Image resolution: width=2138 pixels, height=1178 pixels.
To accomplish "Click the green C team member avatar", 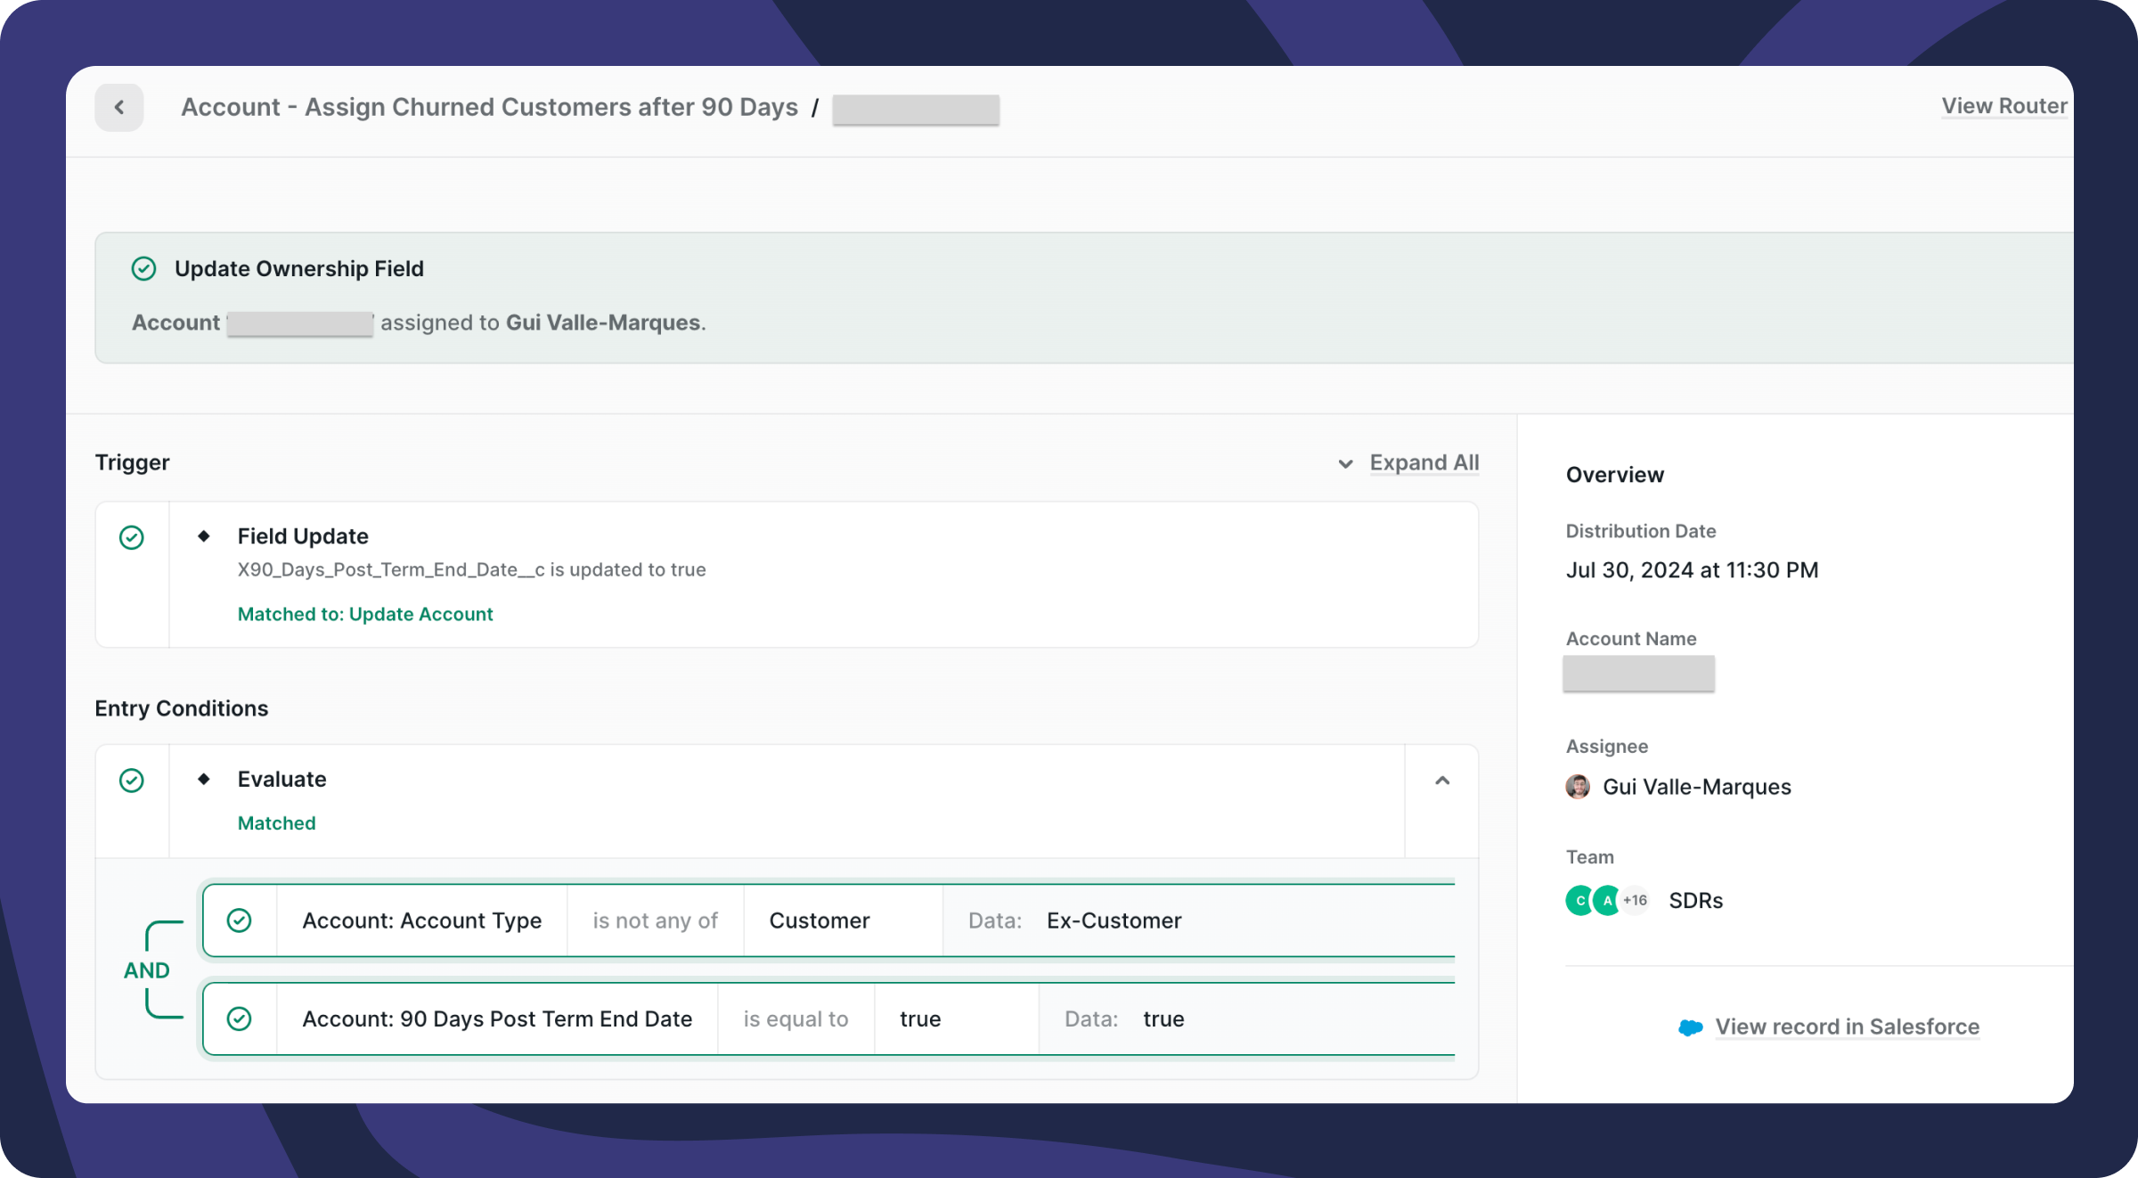I will coord(1579,900).
